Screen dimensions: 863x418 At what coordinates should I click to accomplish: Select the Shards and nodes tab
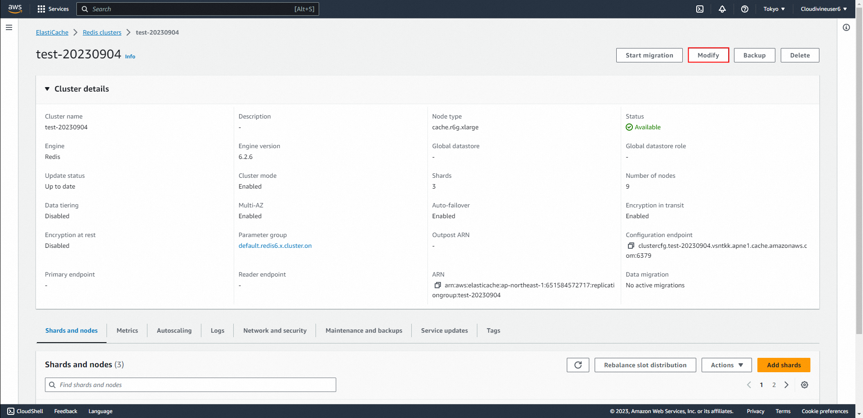(x=71, y=330)
